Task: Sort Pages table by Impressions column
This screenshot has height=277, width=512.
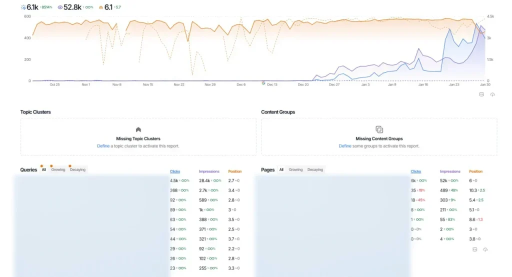Action: click(x=450, y=171)
